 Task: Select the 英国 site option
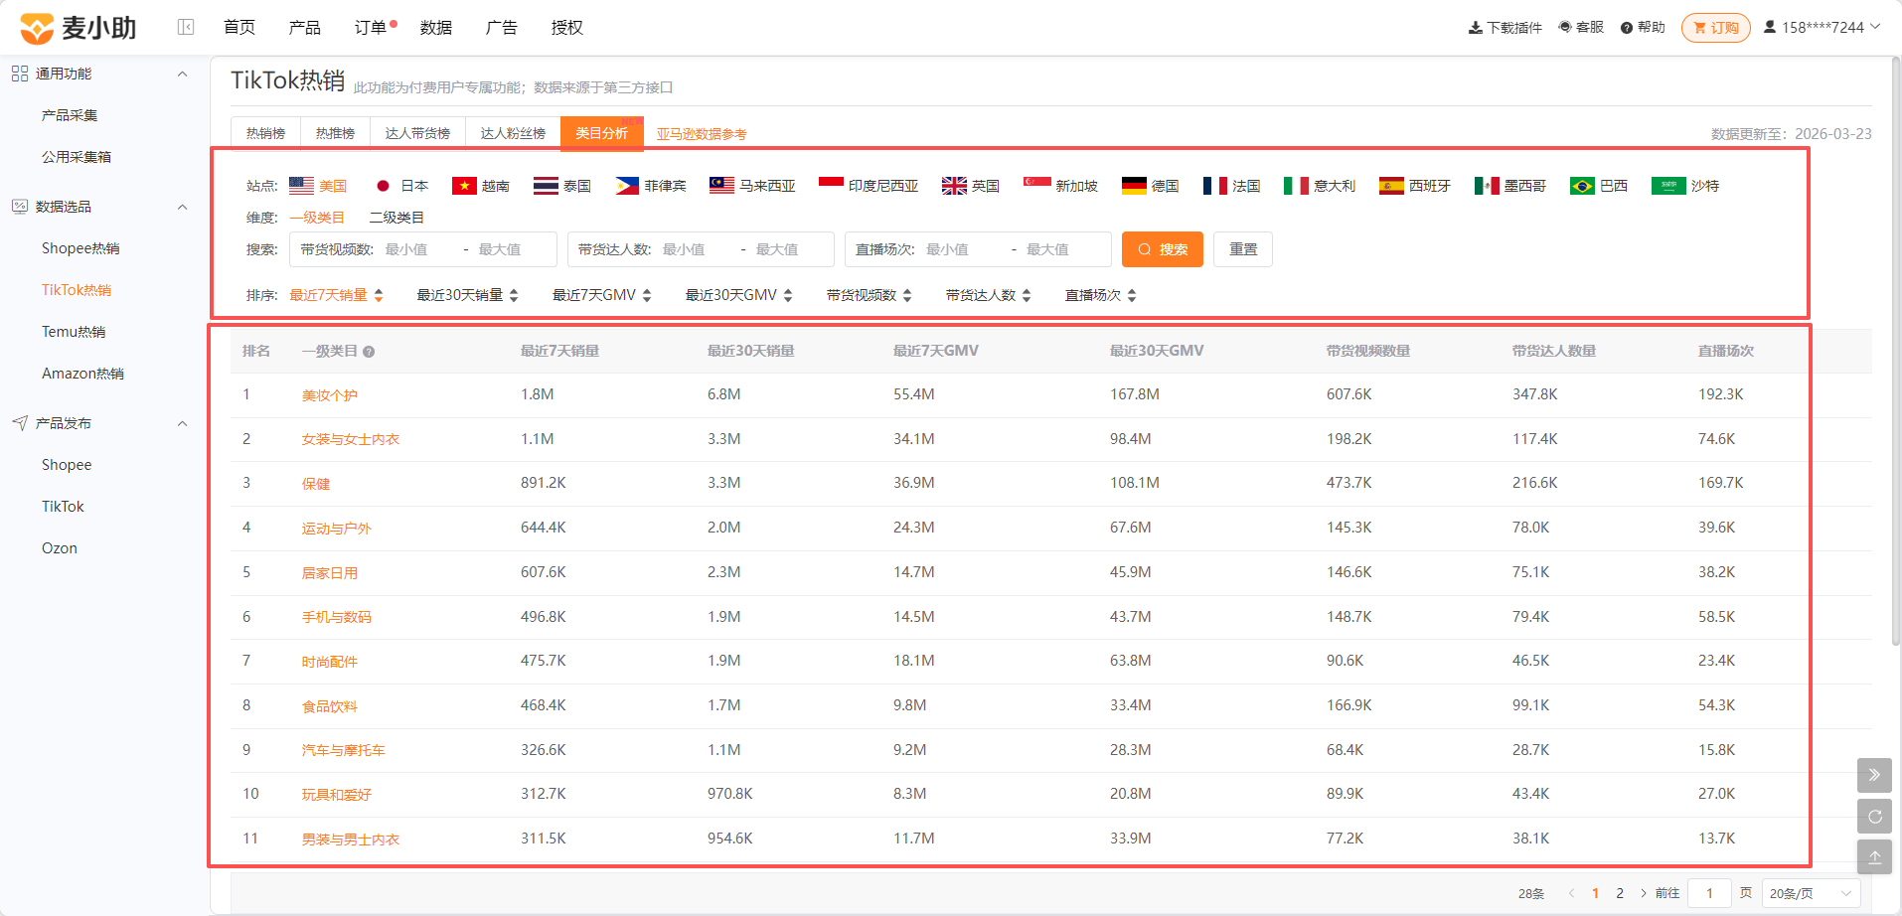click(970, 186)
